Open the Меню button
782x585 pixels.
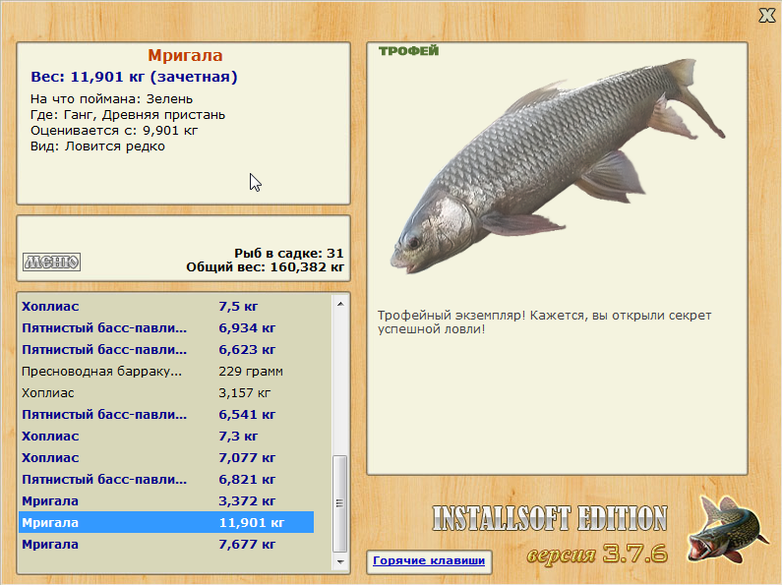coord(51,262)
